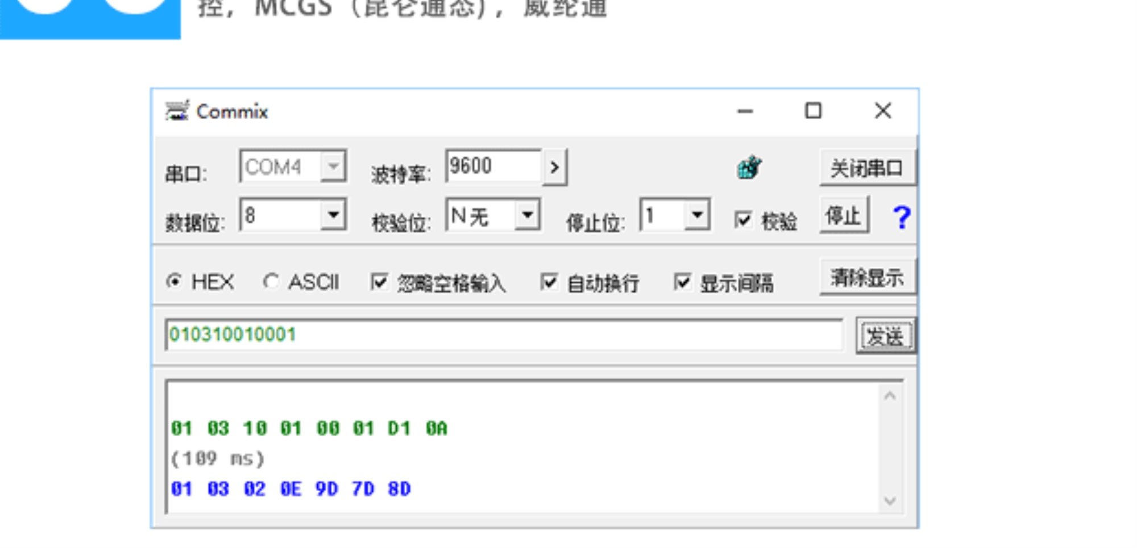
Task: Close the Commix window
Action: pyautogui.click(x=883, y=111)
